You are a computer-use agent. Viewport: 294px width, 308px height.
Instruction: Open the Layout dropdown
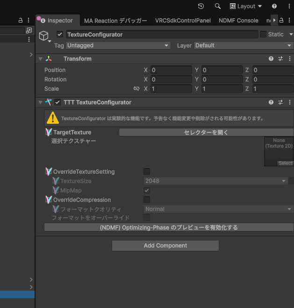245,6
